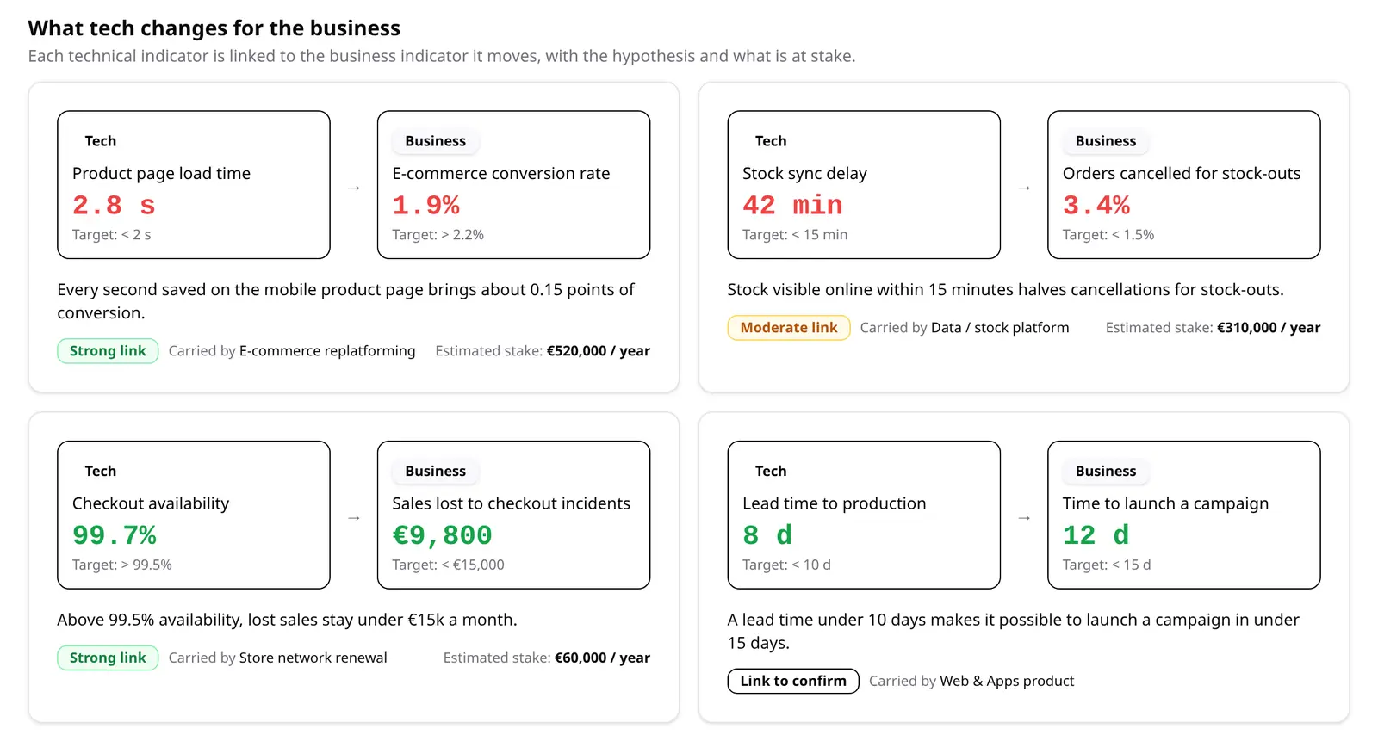Click Carried by E-commerce replatforming

click(292, 351)
